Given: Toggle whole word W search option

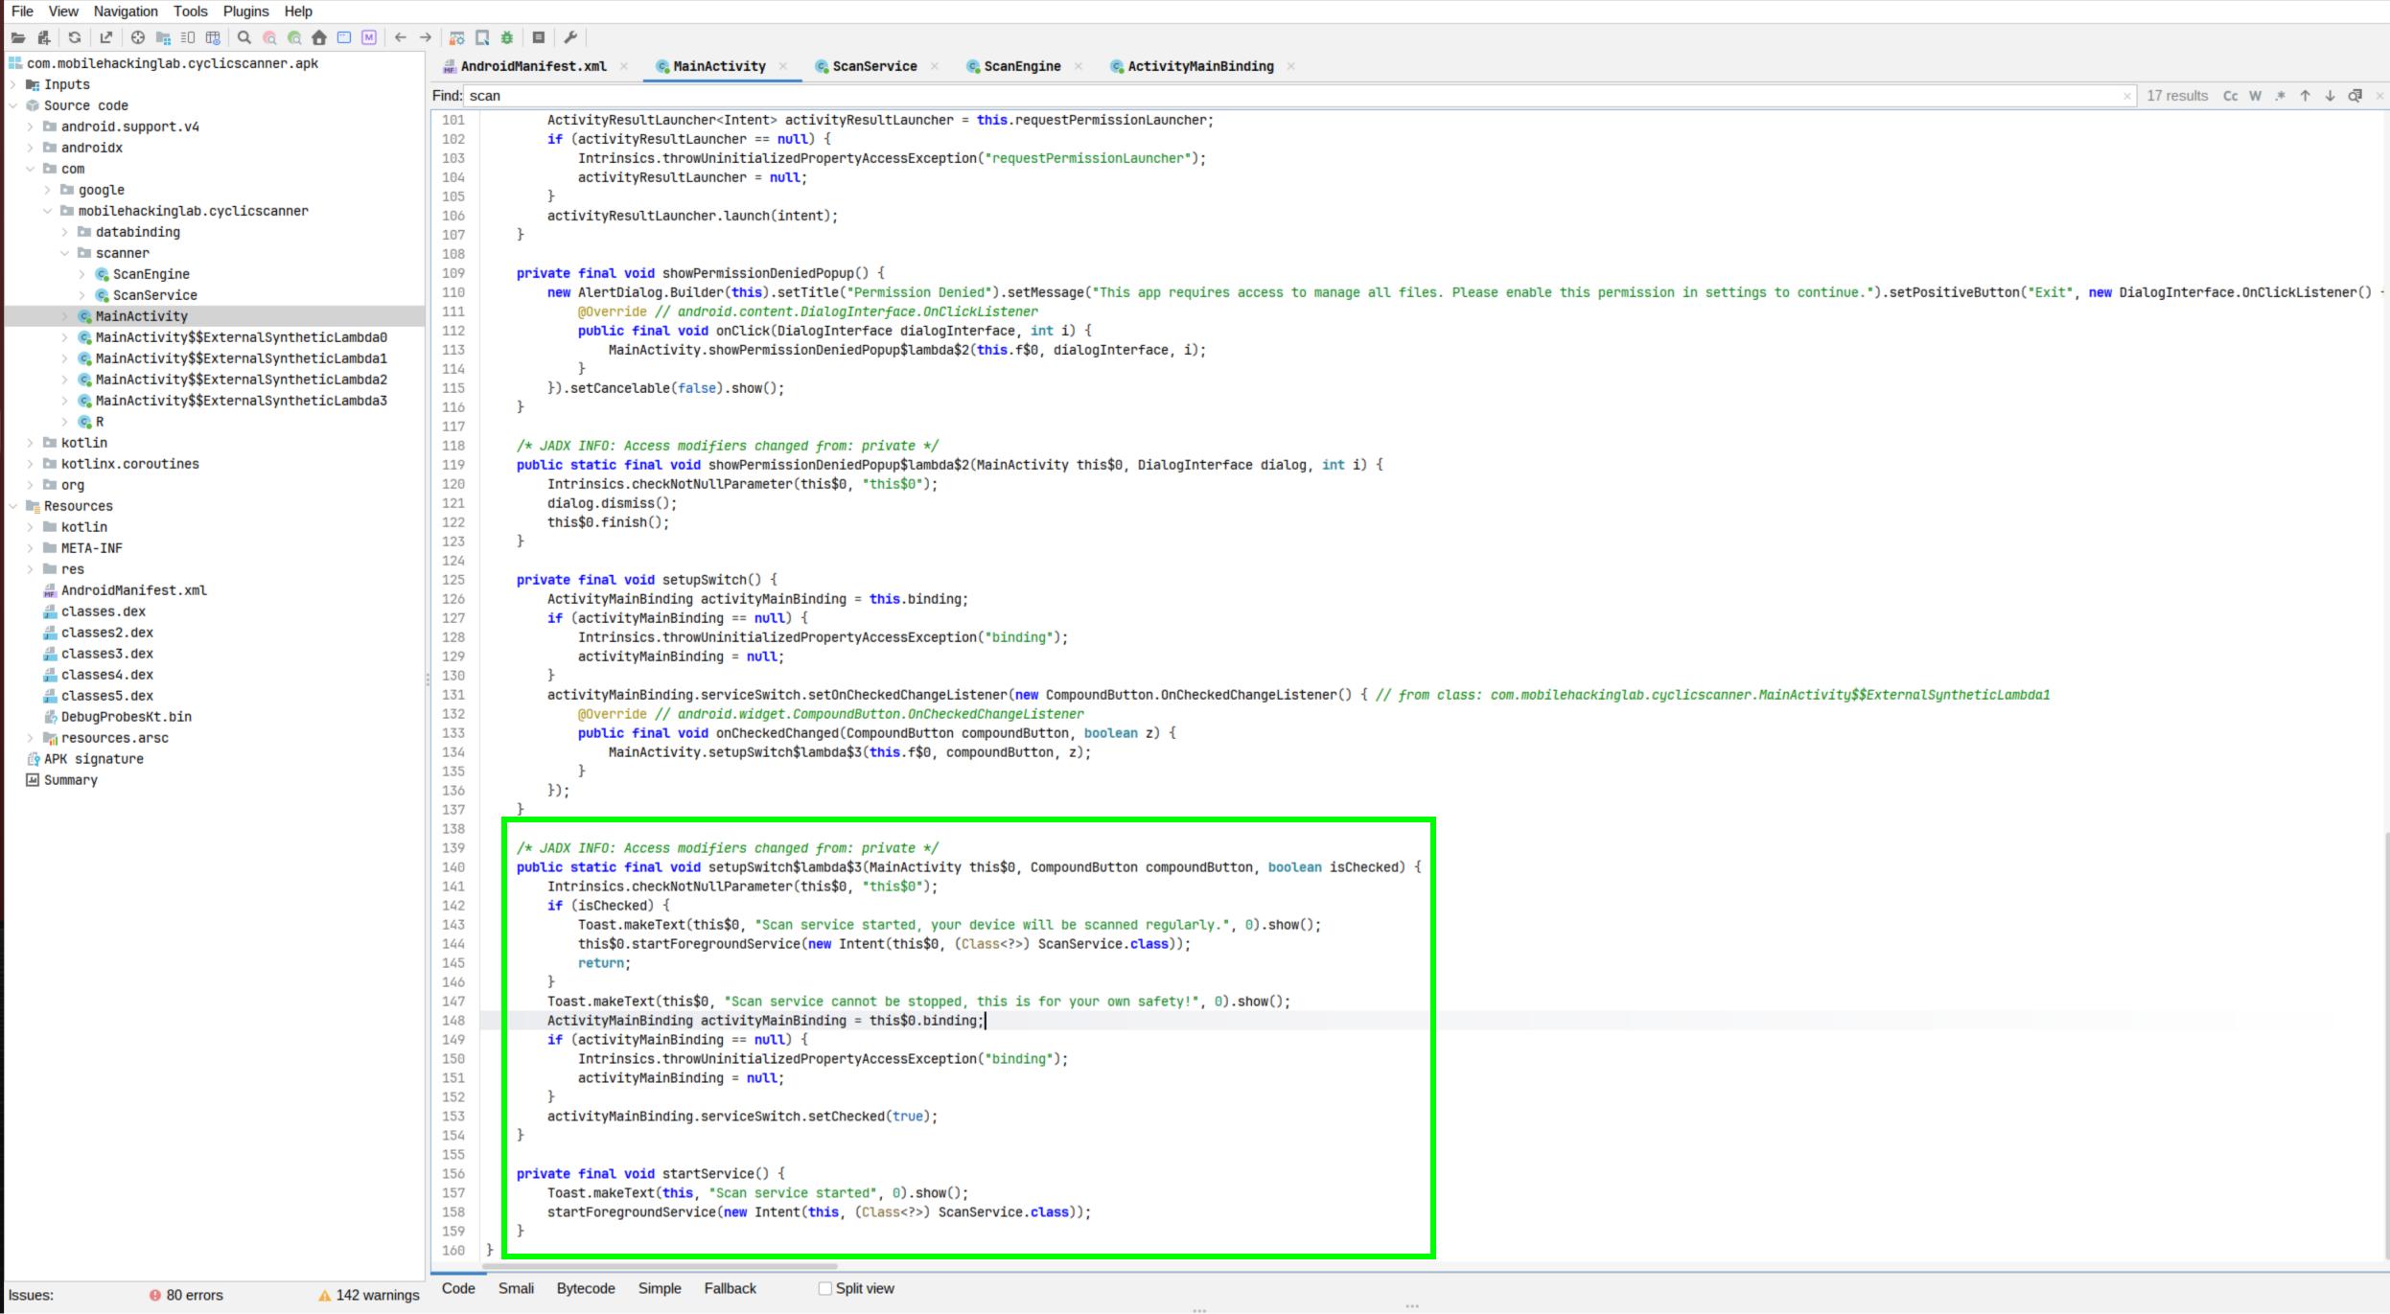Looking at the screenshot, I should [2256, 96].
